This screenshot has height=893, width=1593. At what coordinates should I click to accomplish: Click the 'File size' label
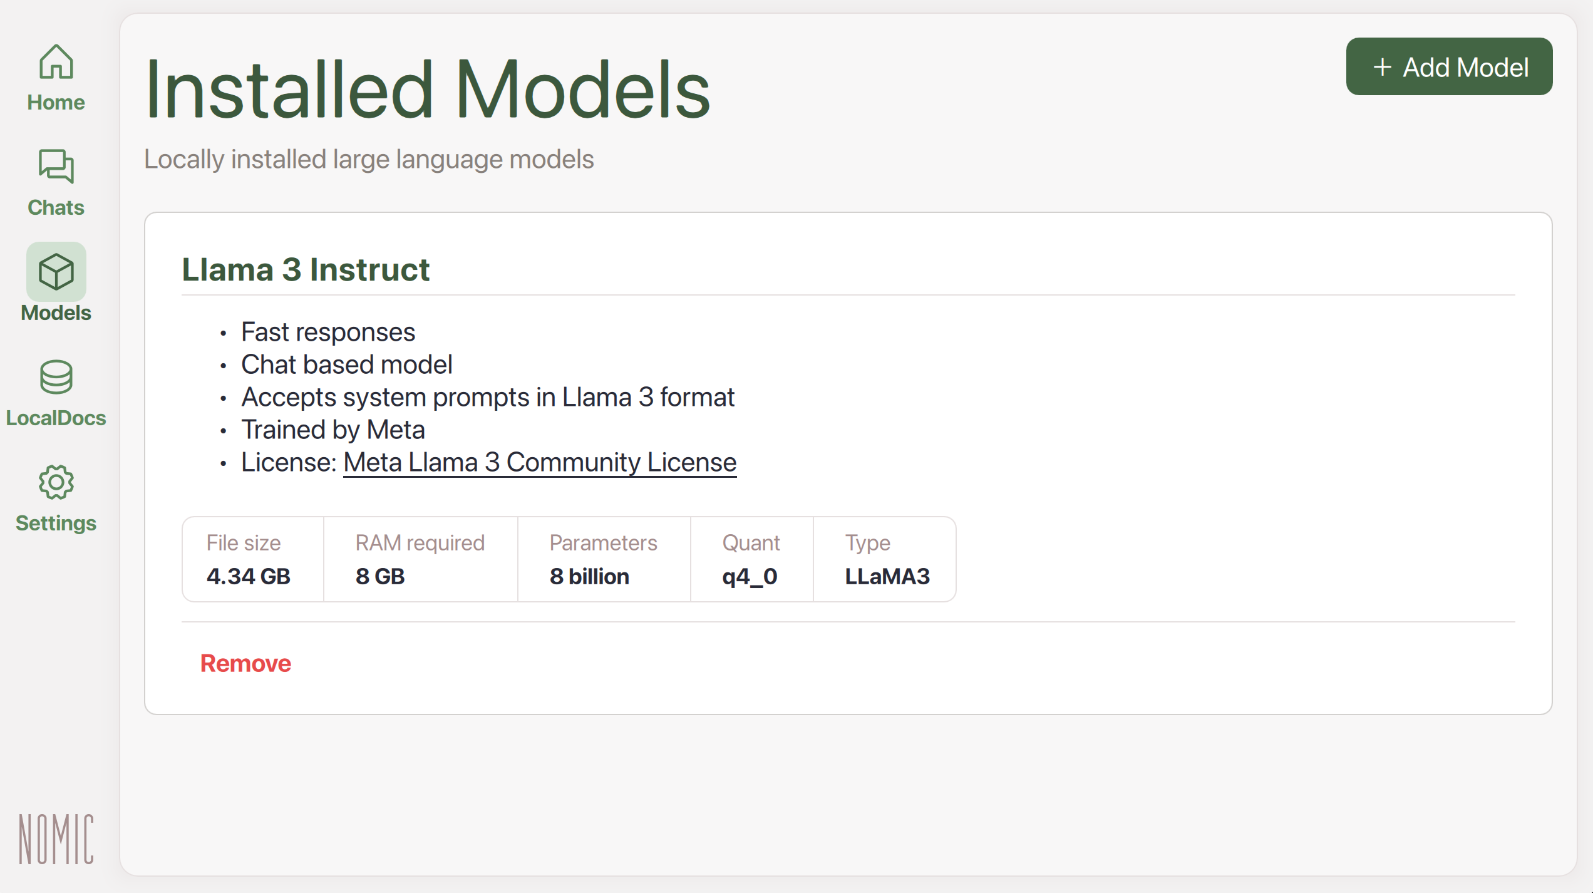pos(244,542)
